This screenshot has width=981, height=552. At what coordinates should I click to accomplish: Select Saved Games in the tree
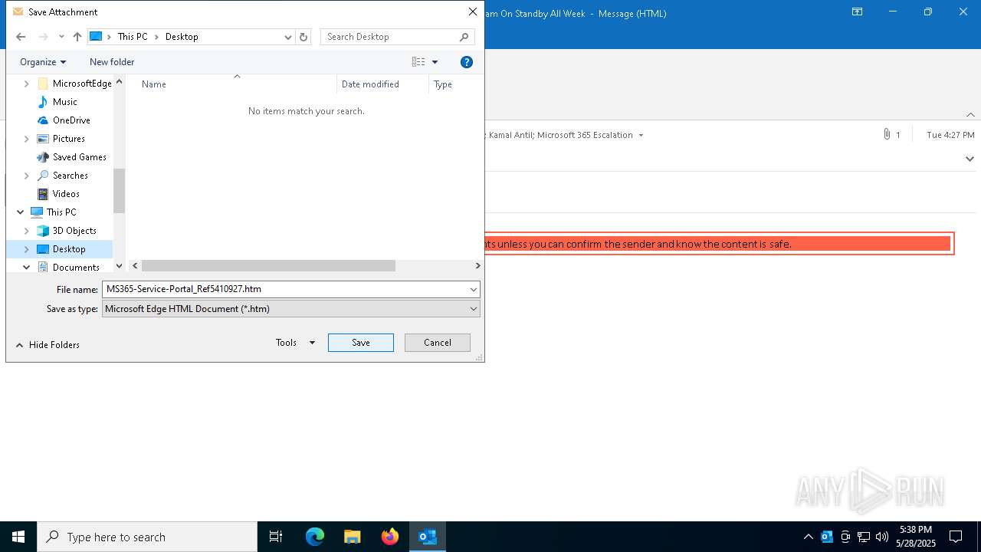click(x=80, y=157)
